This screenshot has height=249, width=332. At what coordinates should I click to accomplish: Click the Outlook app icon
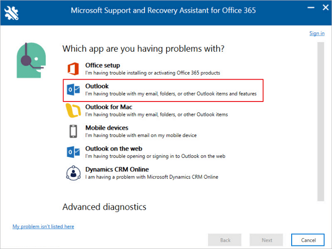[73, 90]
